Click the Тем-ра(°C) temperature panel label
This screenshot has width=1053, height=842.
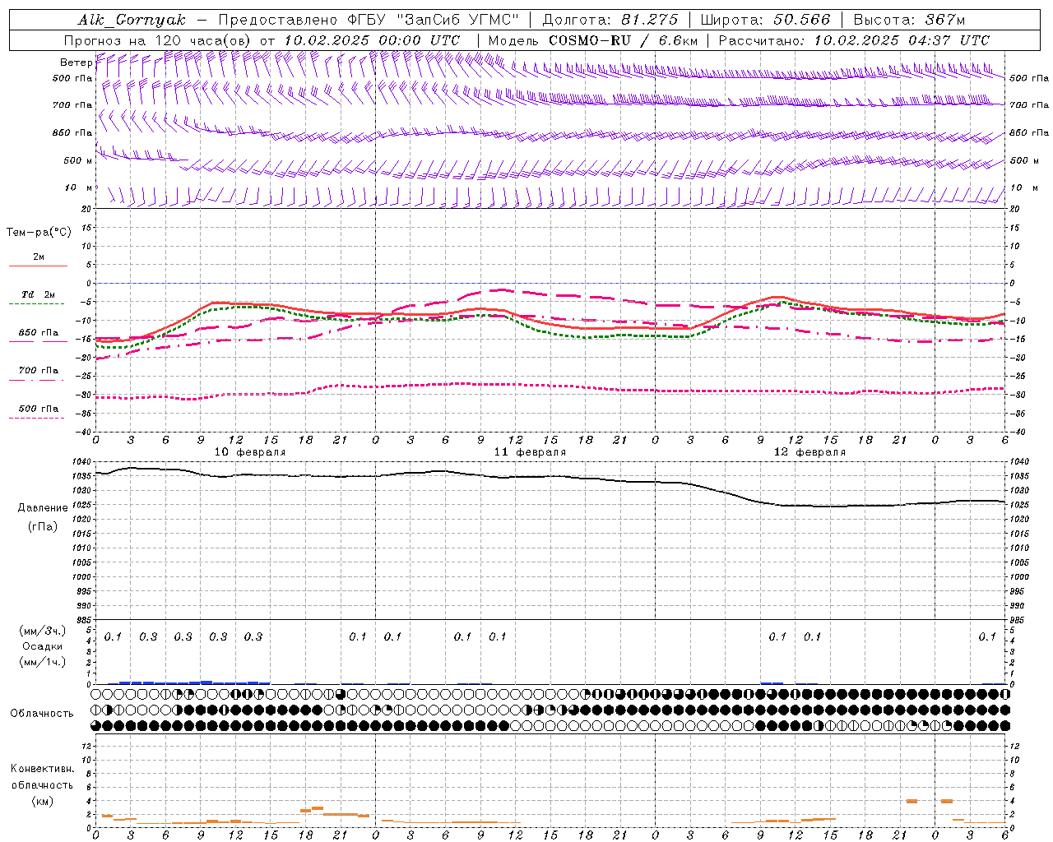[x=39, y=232]
